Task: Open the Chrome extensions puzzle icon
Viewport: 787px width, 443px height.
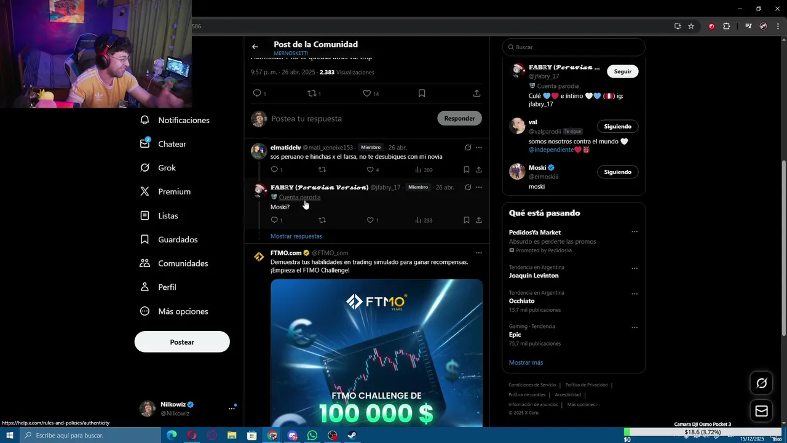Action: [726, 26]
